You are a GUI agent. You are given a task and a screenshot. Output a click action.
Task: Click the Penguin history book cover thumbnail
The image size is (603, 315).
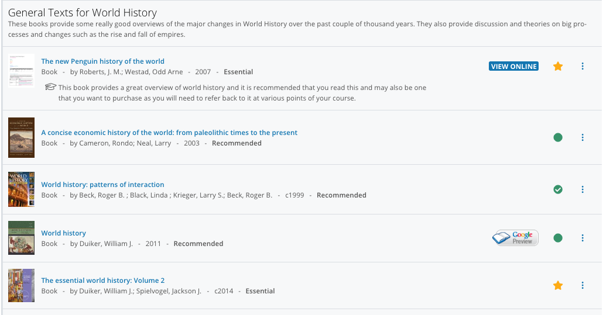point(21,71)
